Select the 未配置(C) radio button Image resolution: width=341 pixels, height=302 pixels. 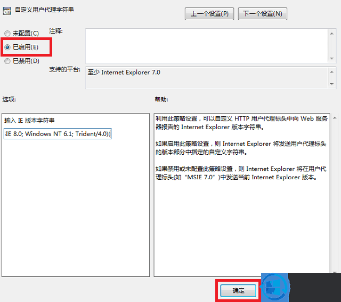click(7, 33)
